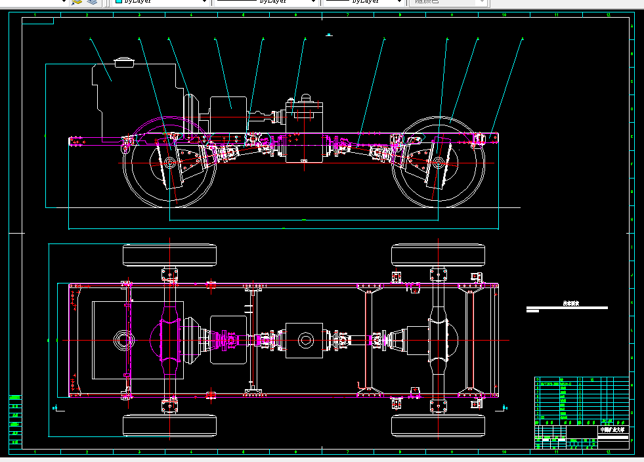Select the 中国矿业大学 title block text
This screenshot has width=644, height=462.
612,430
